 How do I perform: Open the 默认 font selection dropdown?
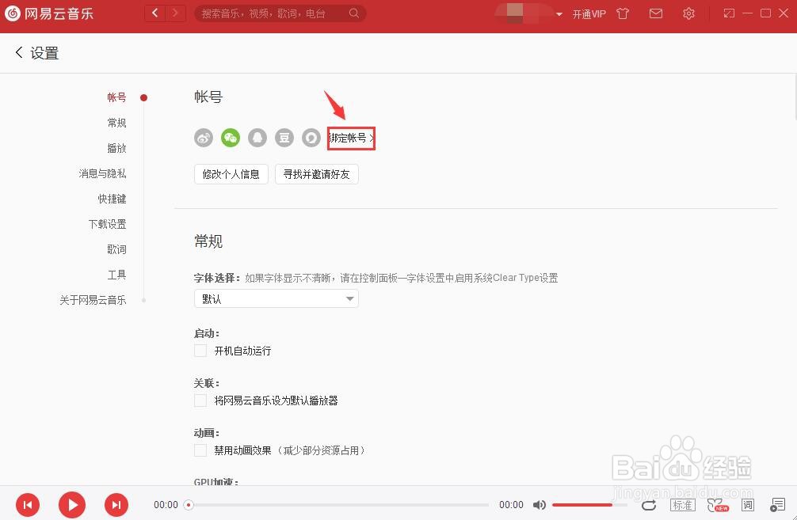coord(276,298)
